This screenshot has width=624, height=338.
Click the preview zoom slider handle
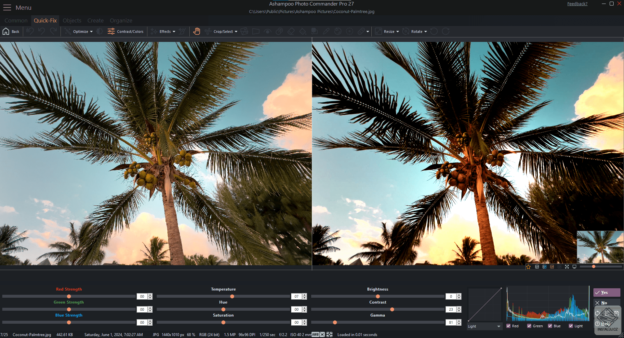coord(594,266)
